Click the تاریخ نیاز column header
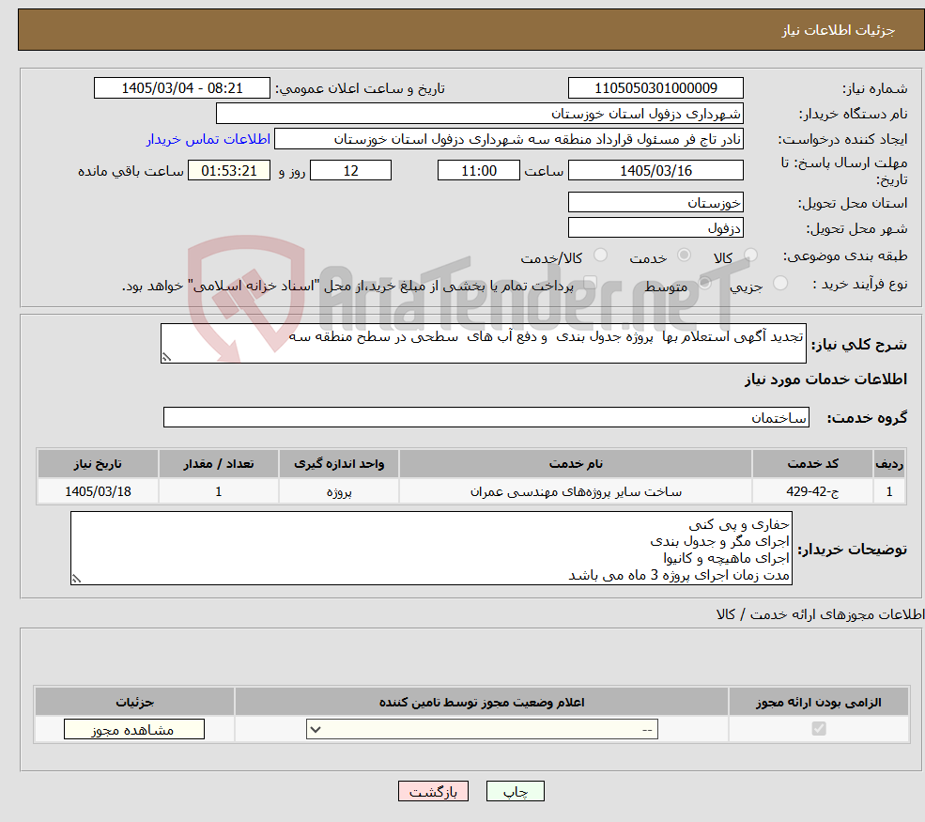 (x=98, y=464)
